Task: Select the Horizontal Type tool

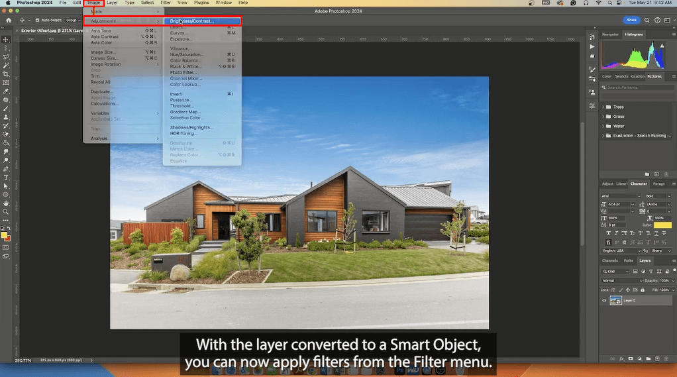Action: pos(5,178)
